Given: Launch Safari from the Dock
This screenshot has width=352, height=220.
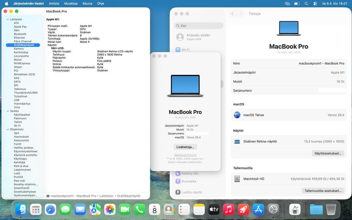Looking at the screenshot, I should click(x=51, y=209).
